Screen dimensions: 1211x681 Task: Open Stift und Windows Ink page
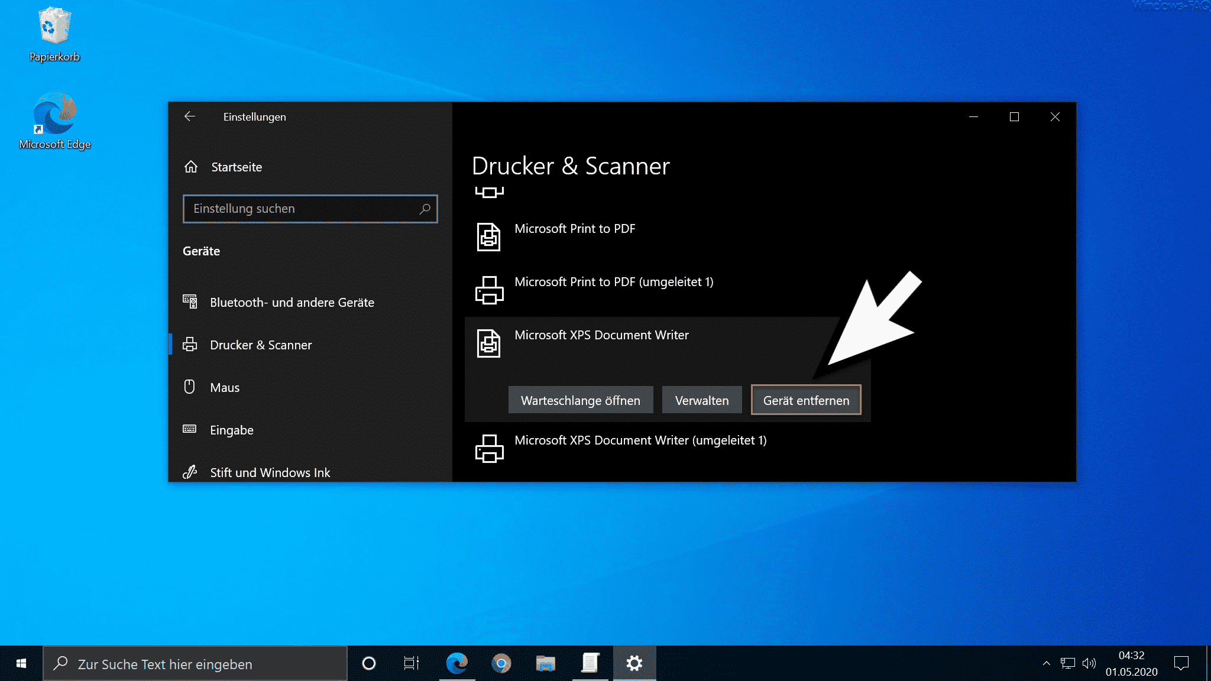point(270,472)
